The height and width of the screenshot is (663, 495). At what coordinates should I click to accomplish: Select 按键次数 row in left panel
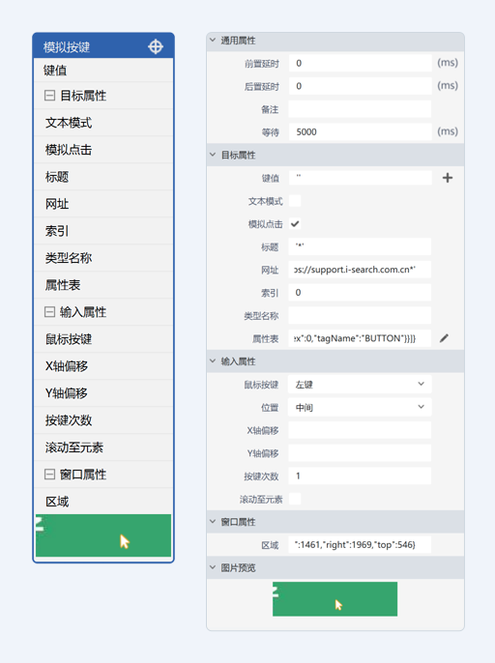click(103, 420)
